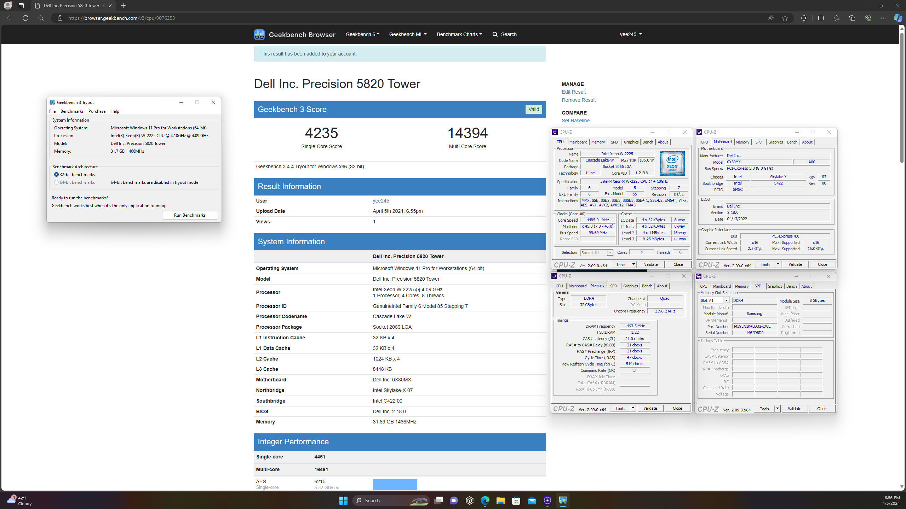Image resolution: width=906 pixels, height=509 pixels.
Task: Open Microsoft Store from the taskbar
Action: pos(516,501)
